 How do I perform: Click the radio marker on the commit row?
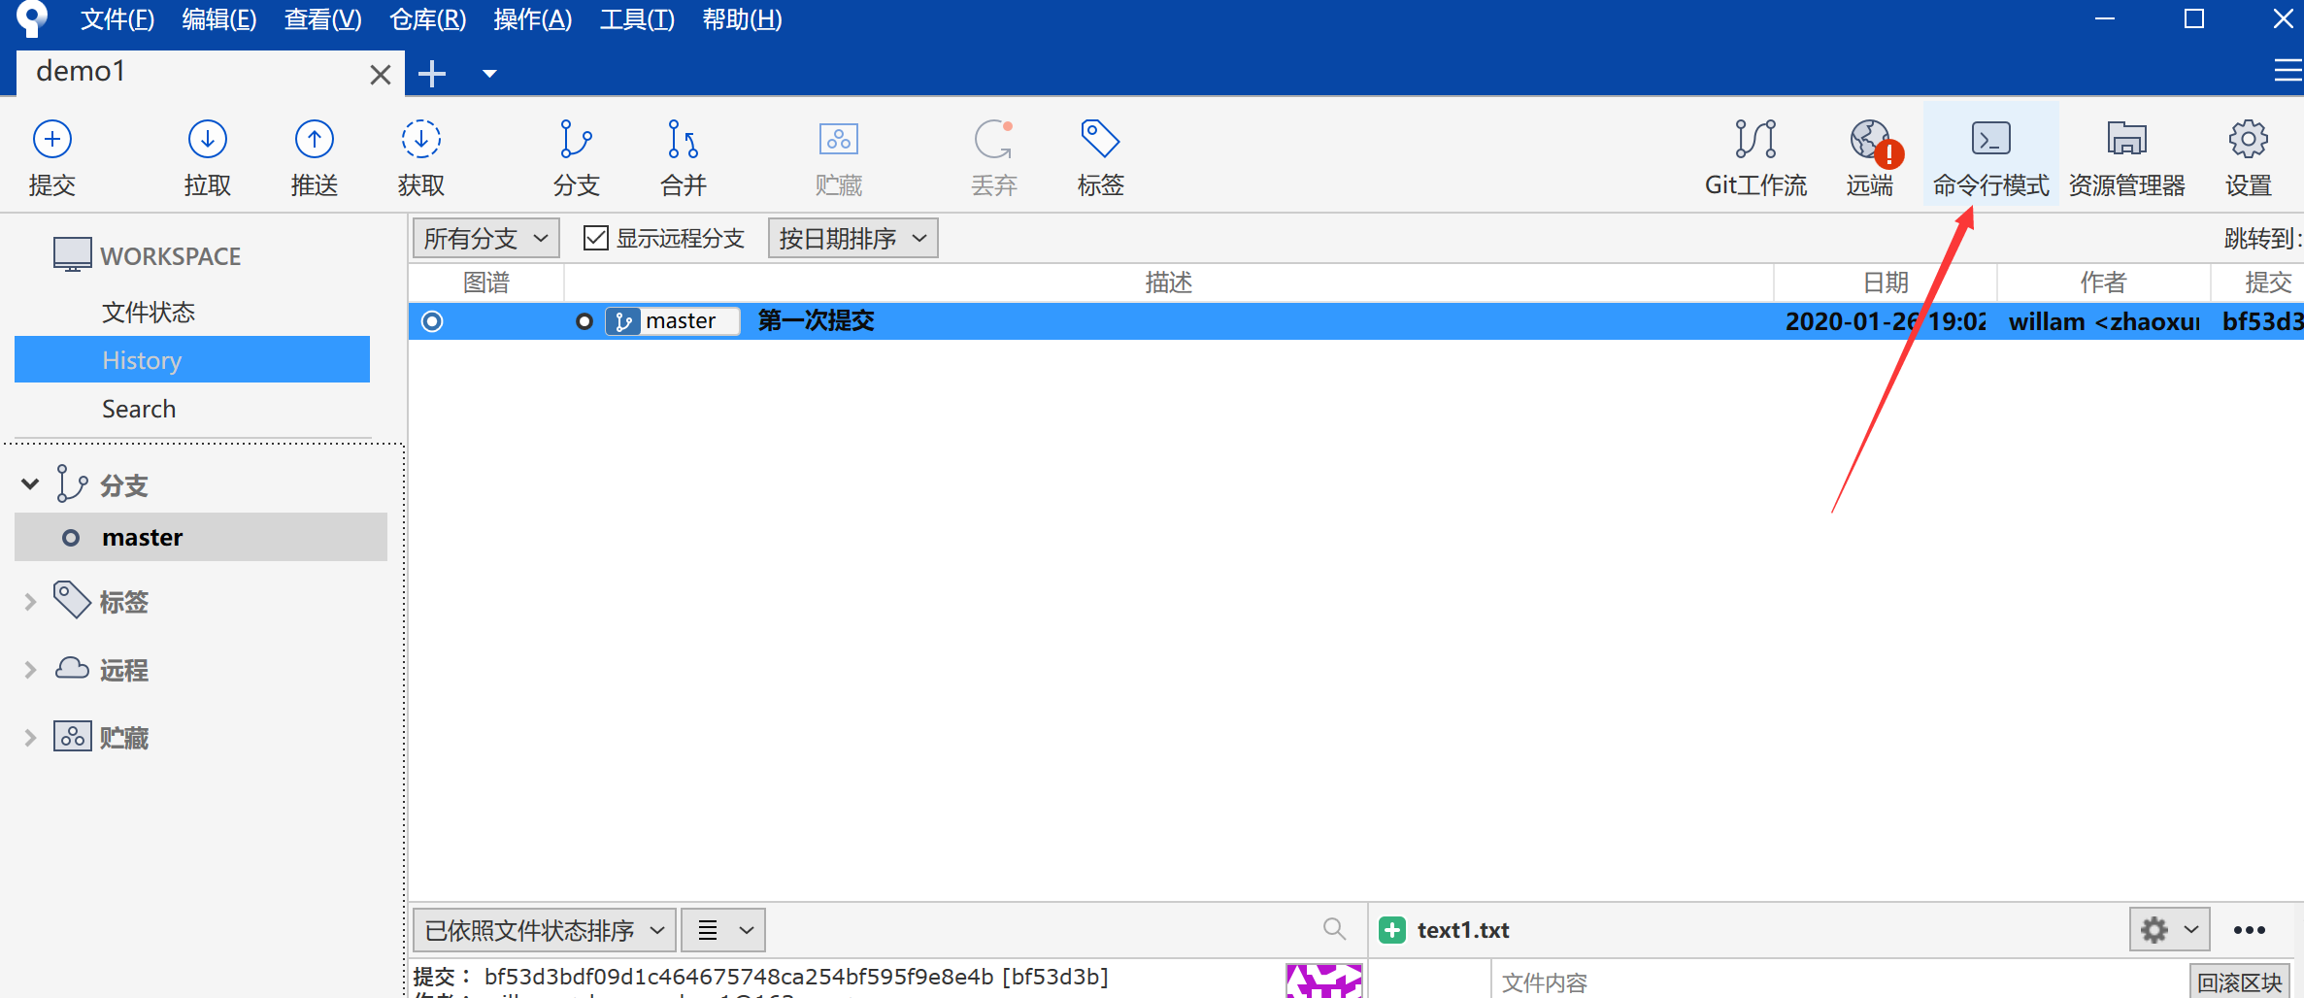coord(432,321)
